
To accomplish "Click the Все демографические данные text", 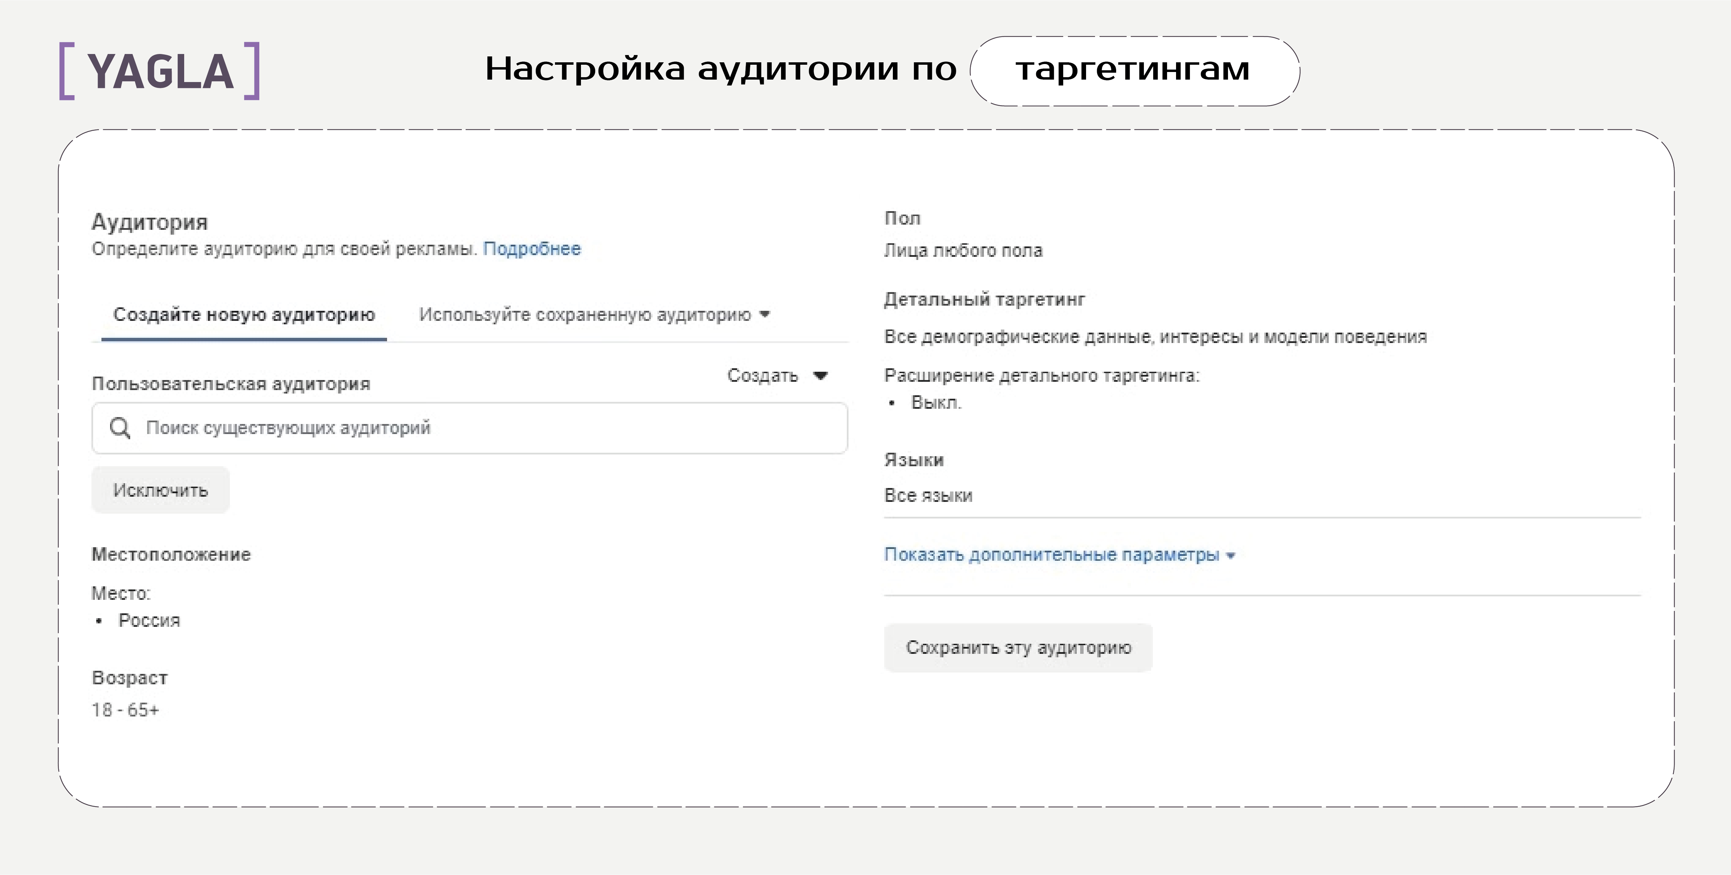I will 1155,337.
